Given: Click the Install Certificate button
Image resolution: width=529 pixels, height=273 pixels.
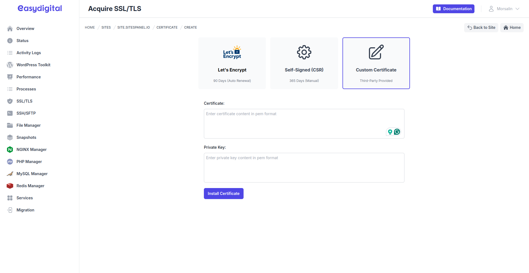Looking at the screenshot, I should point(223,193).
